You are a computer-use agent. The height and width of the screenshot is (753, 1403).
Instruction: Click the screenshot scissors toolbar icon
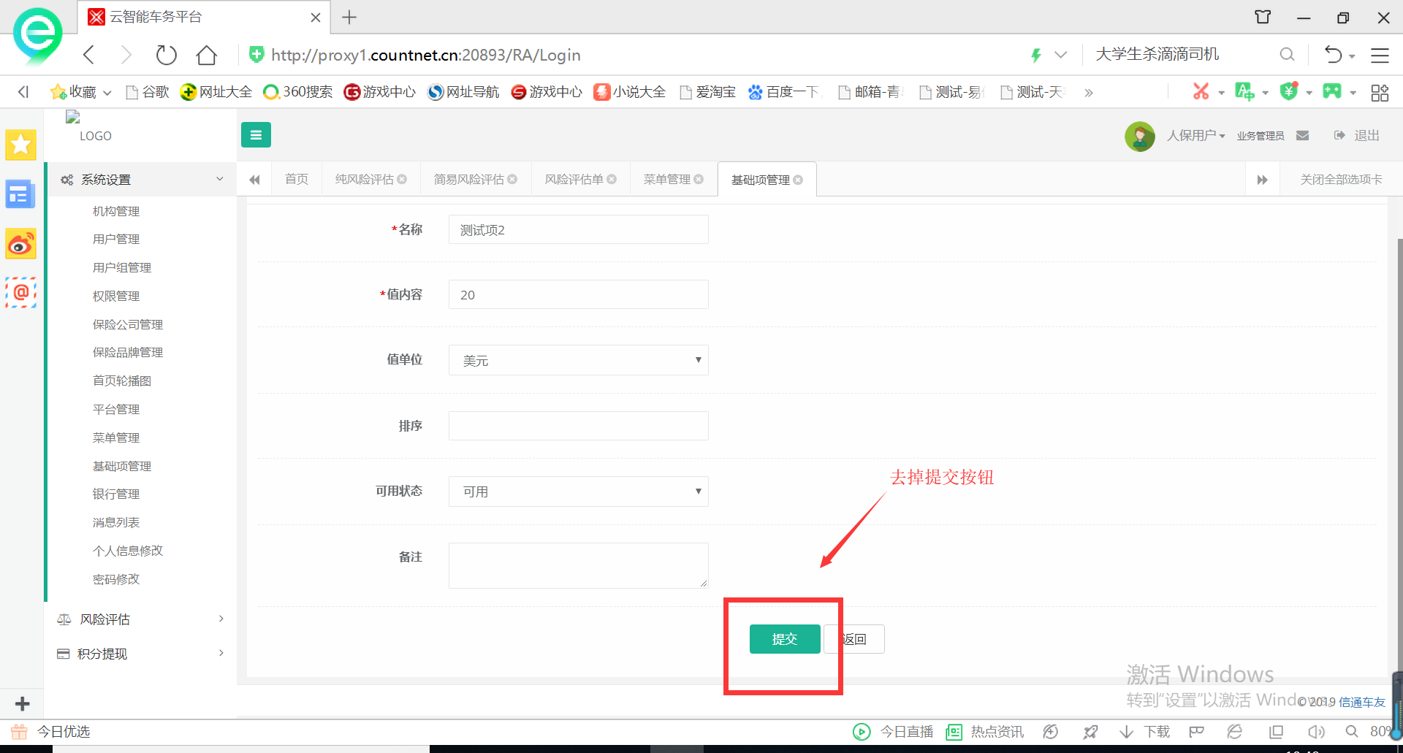[x=1201, y=92]
